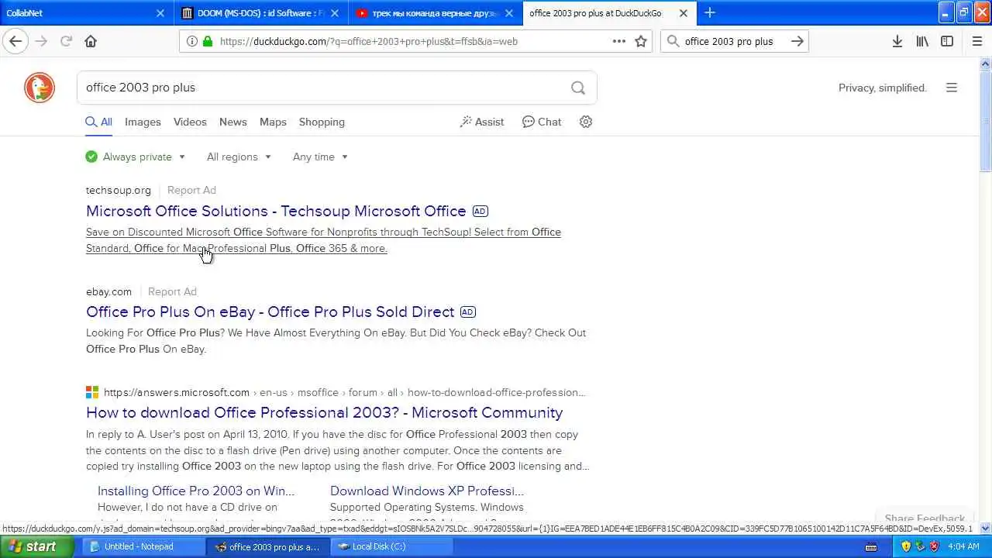The height and width of the screenshot is (558, 992).
Task: Open the Assist feature
Action: (x=482, y=122)
